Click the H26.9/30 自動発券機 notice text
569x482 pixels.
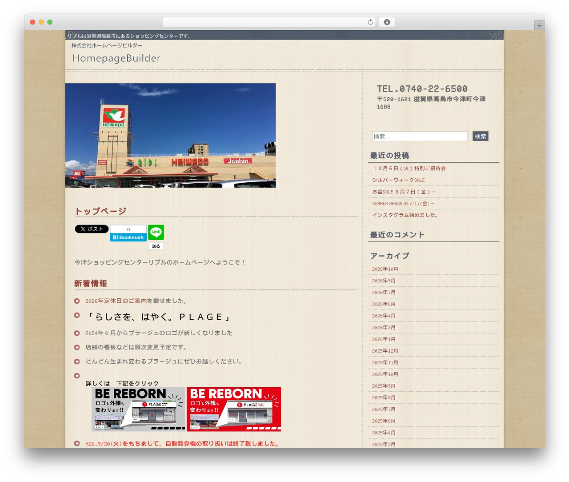point(182,444)
